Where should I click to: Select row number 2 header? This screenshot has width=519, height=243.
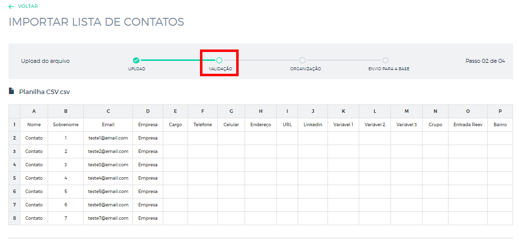point(14,138)
